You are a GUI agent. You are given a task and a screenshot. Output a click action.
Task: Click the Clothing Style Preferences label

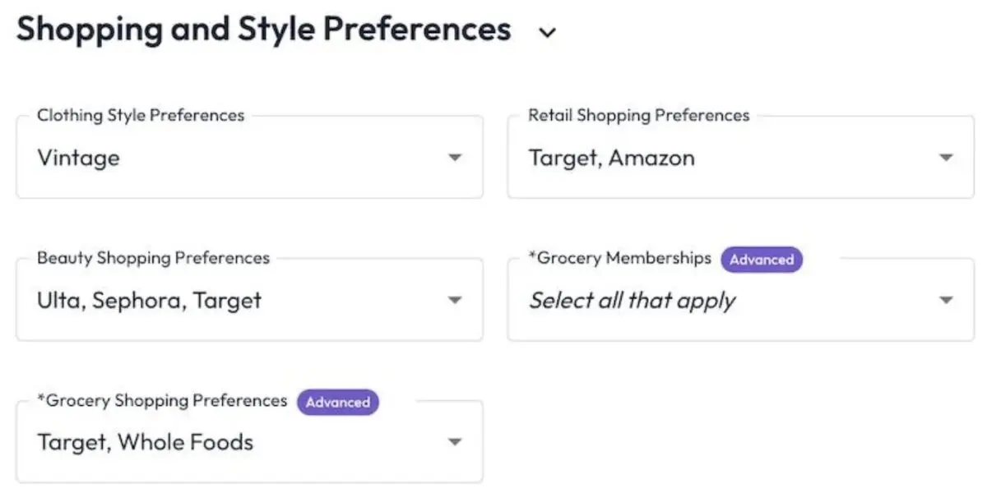(x=140, y=116)
